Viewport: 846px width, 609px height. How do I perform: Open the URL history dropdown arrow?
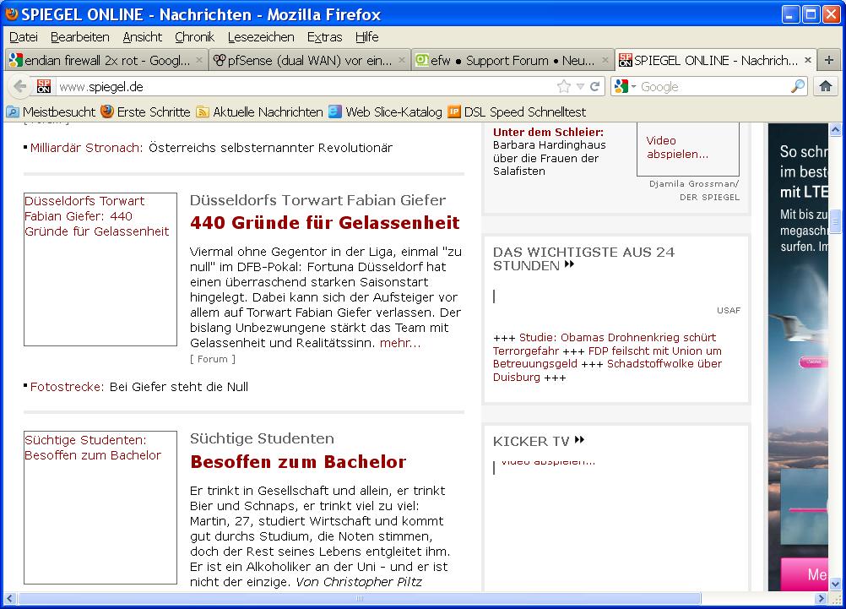[580, 86]
